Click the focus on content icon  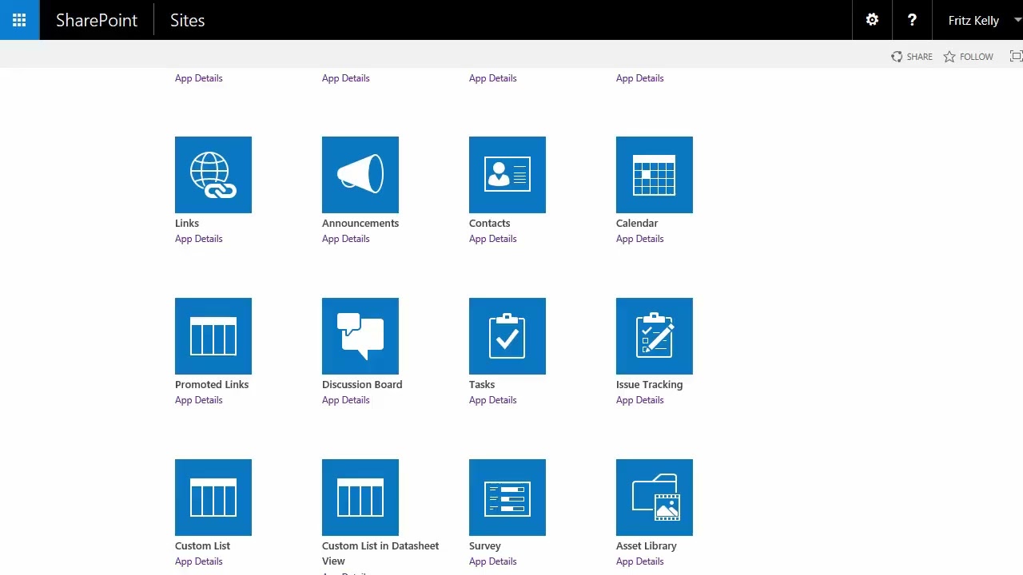click(1016, 56)
